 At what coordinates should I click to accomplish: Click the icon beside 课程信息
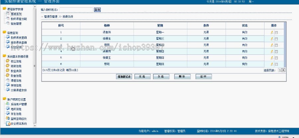8,80
